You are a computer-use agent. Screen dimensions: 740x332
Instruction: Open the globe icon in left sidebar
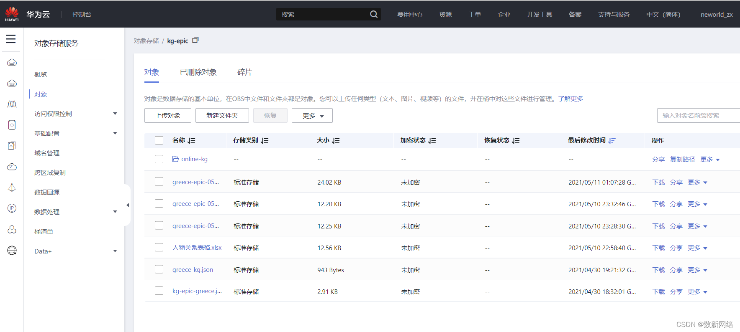(12, 251)
